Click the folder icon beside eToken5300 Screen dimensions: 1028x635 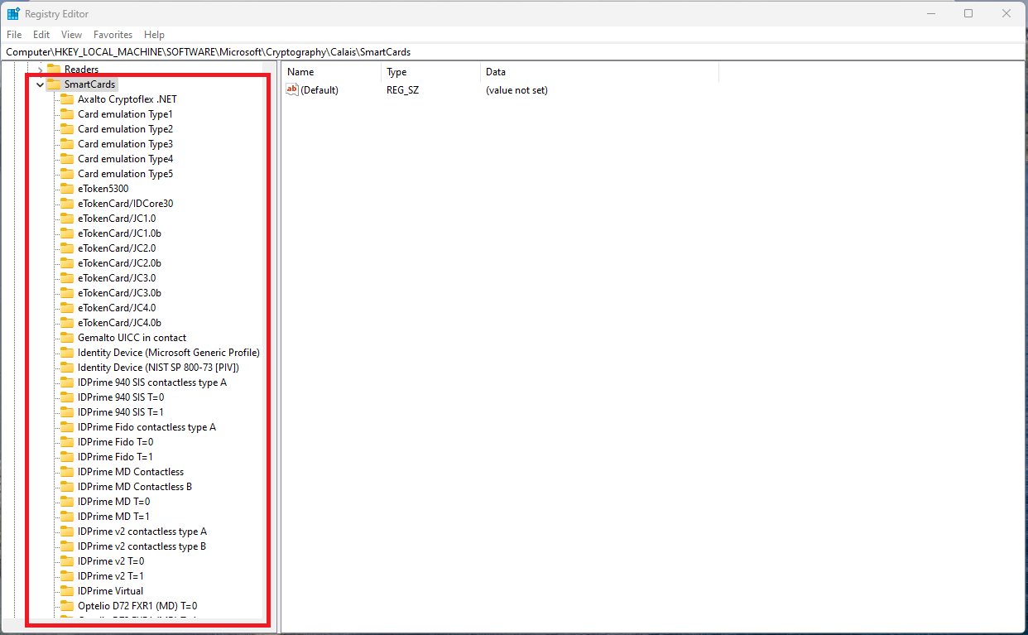(x=67, y=189)
